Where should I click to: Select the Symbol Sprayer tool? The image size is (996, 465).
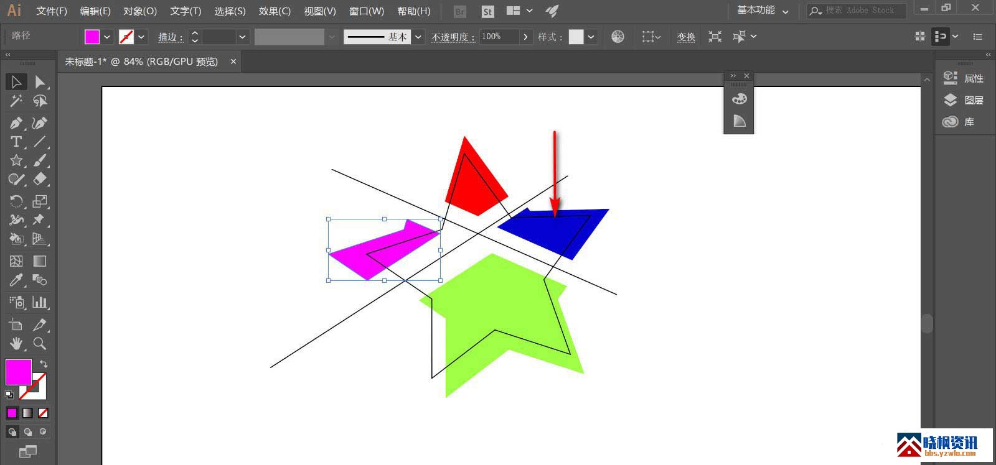[16, 302]
